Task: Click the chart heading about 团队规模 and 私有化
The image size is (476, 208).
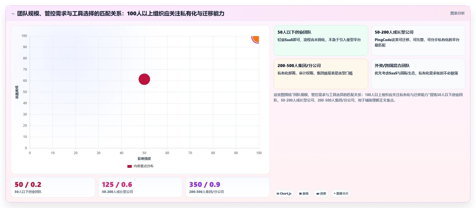Action: click(x=121, y=13)
